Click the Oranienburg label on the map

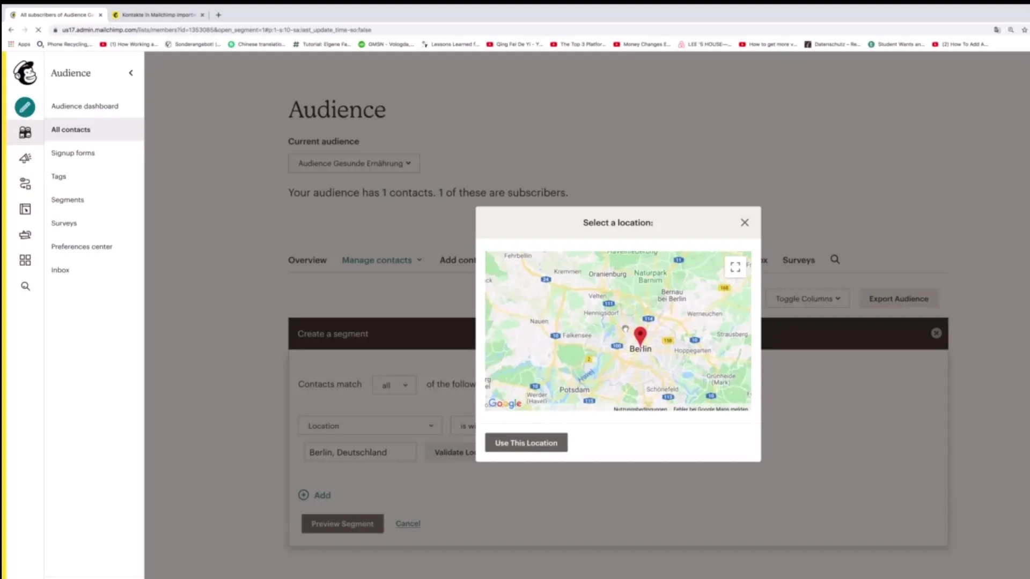click(607, 274)
